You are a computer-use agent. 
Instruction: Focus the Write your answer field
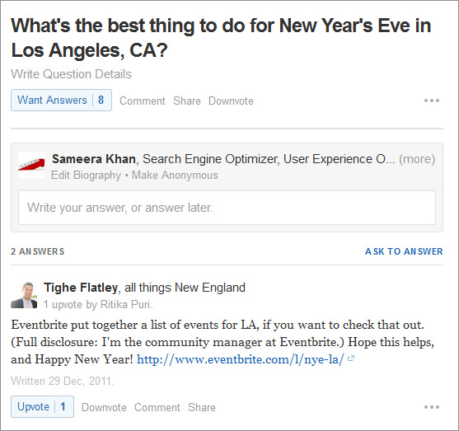tap(227, 208)
